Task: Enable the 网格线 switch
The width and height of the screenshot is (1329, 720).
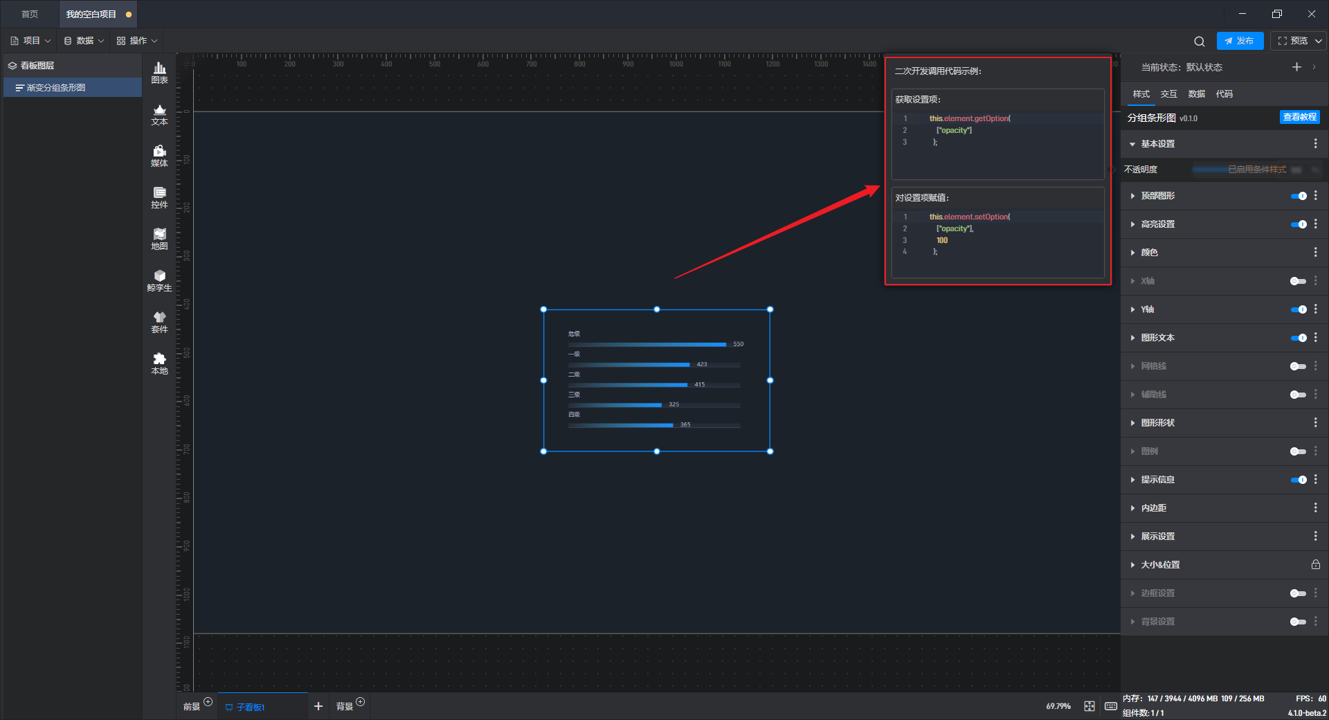Action: (1299, 366)
